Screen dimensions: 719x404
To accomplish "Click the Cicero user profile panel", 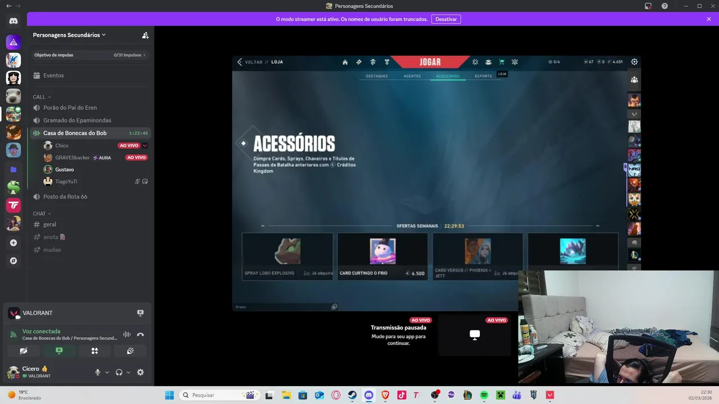I will tap(36, 372).
